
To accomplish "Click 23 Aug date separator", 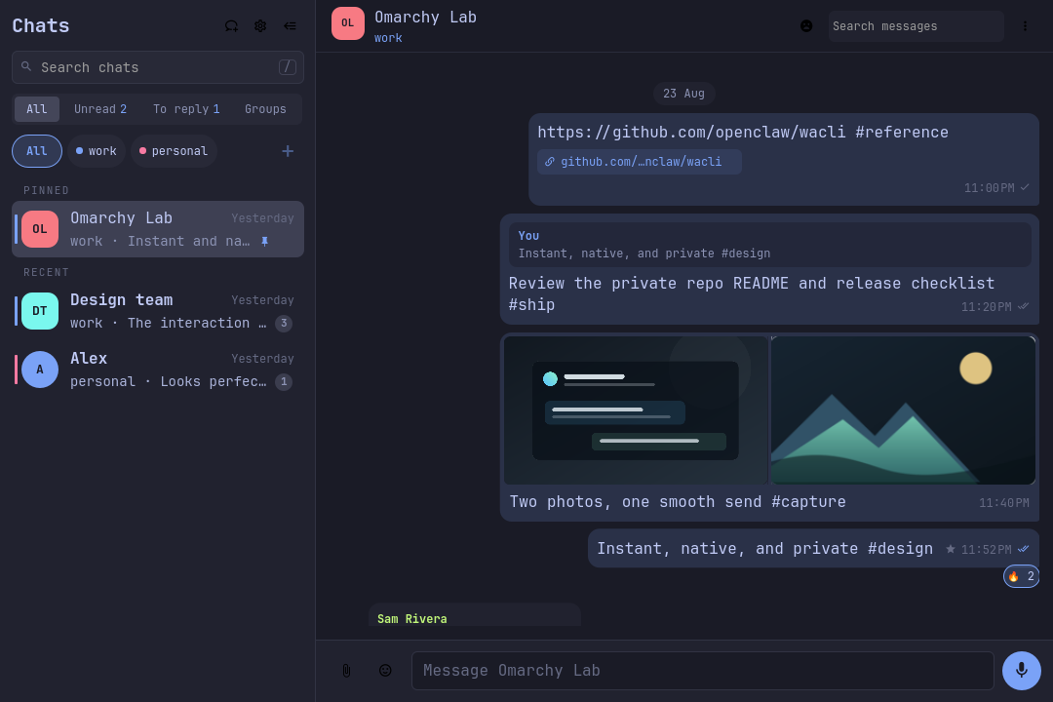I will [x=683, y=94].
